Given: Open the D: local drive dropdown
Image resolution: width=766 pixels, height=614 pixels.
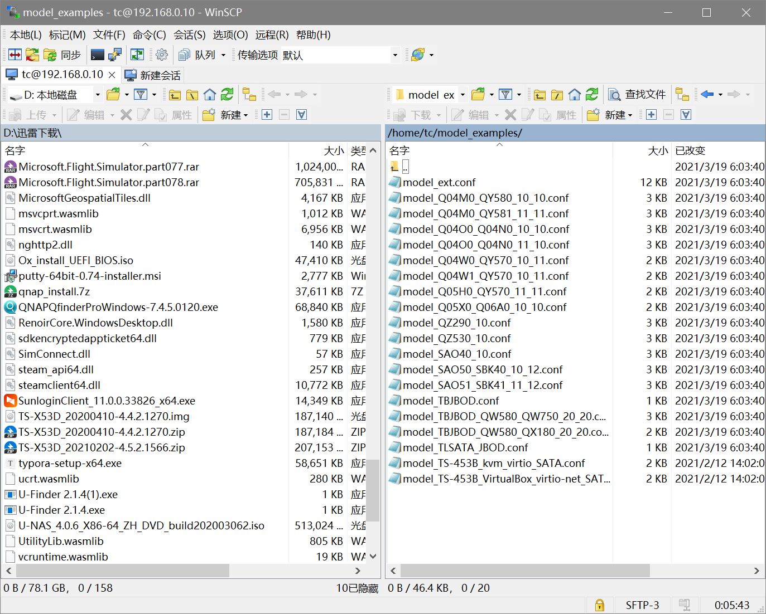Looking at the screenshot, I should [97, 95].
